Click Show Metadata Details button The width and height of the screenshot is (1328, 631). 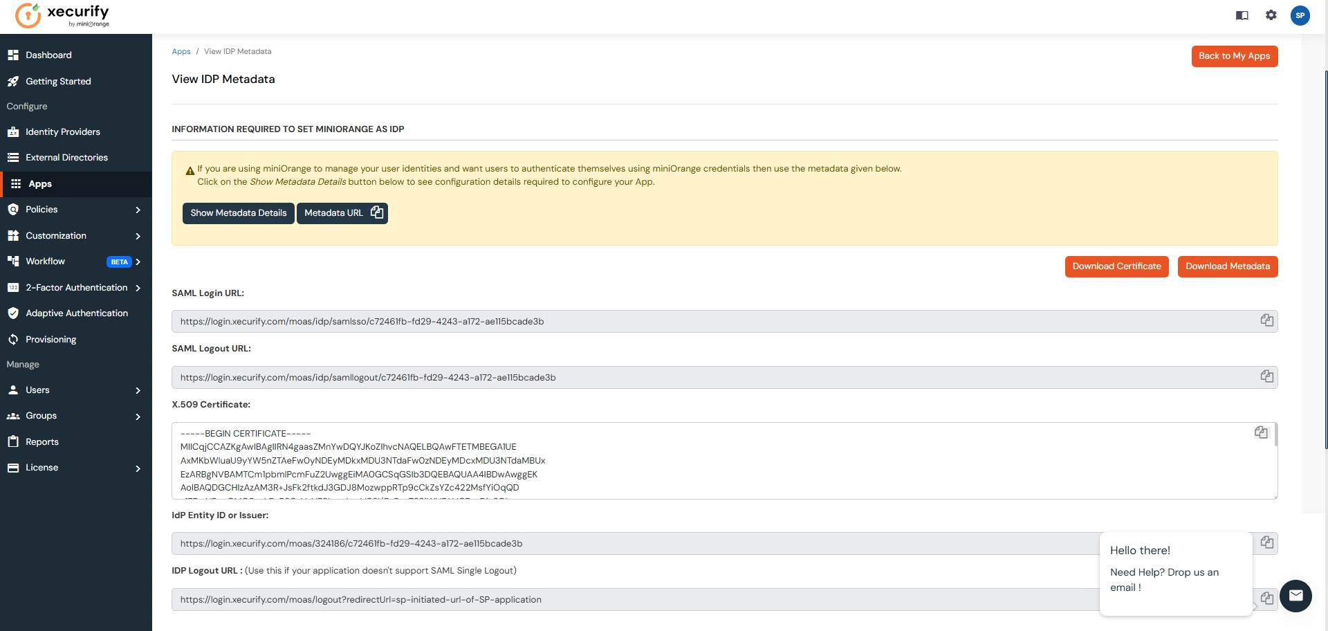point(239,213)
